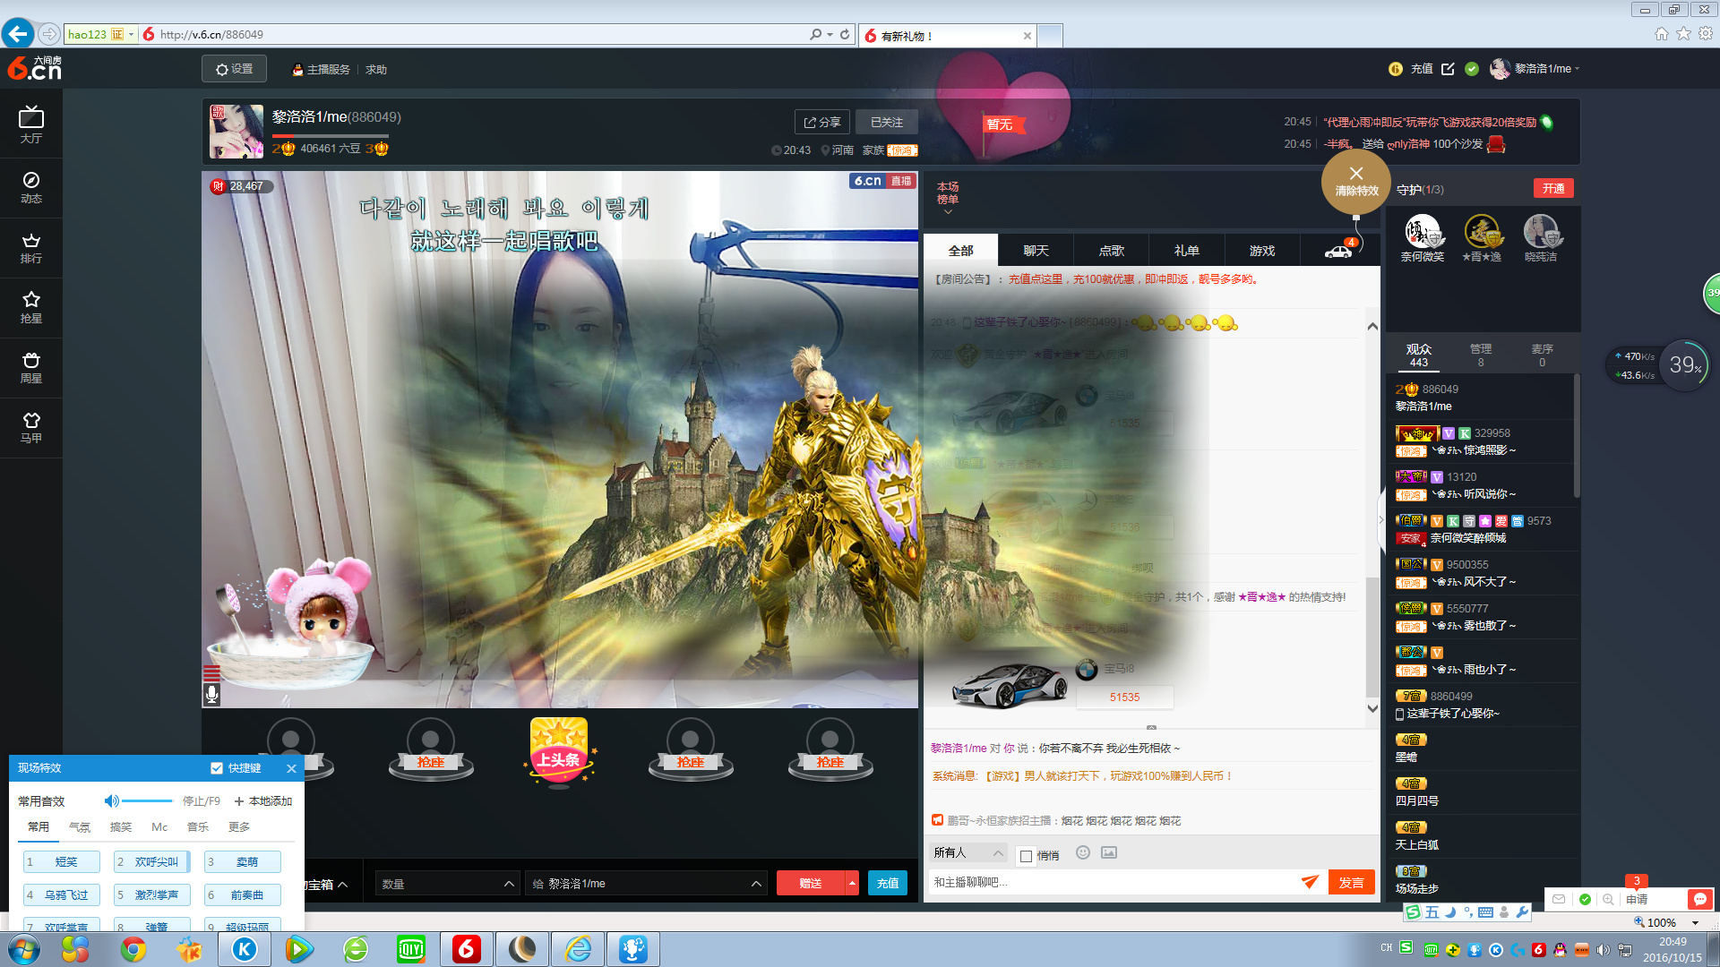
Task: Click the 已关注 followed button
Action: point(887,122)
